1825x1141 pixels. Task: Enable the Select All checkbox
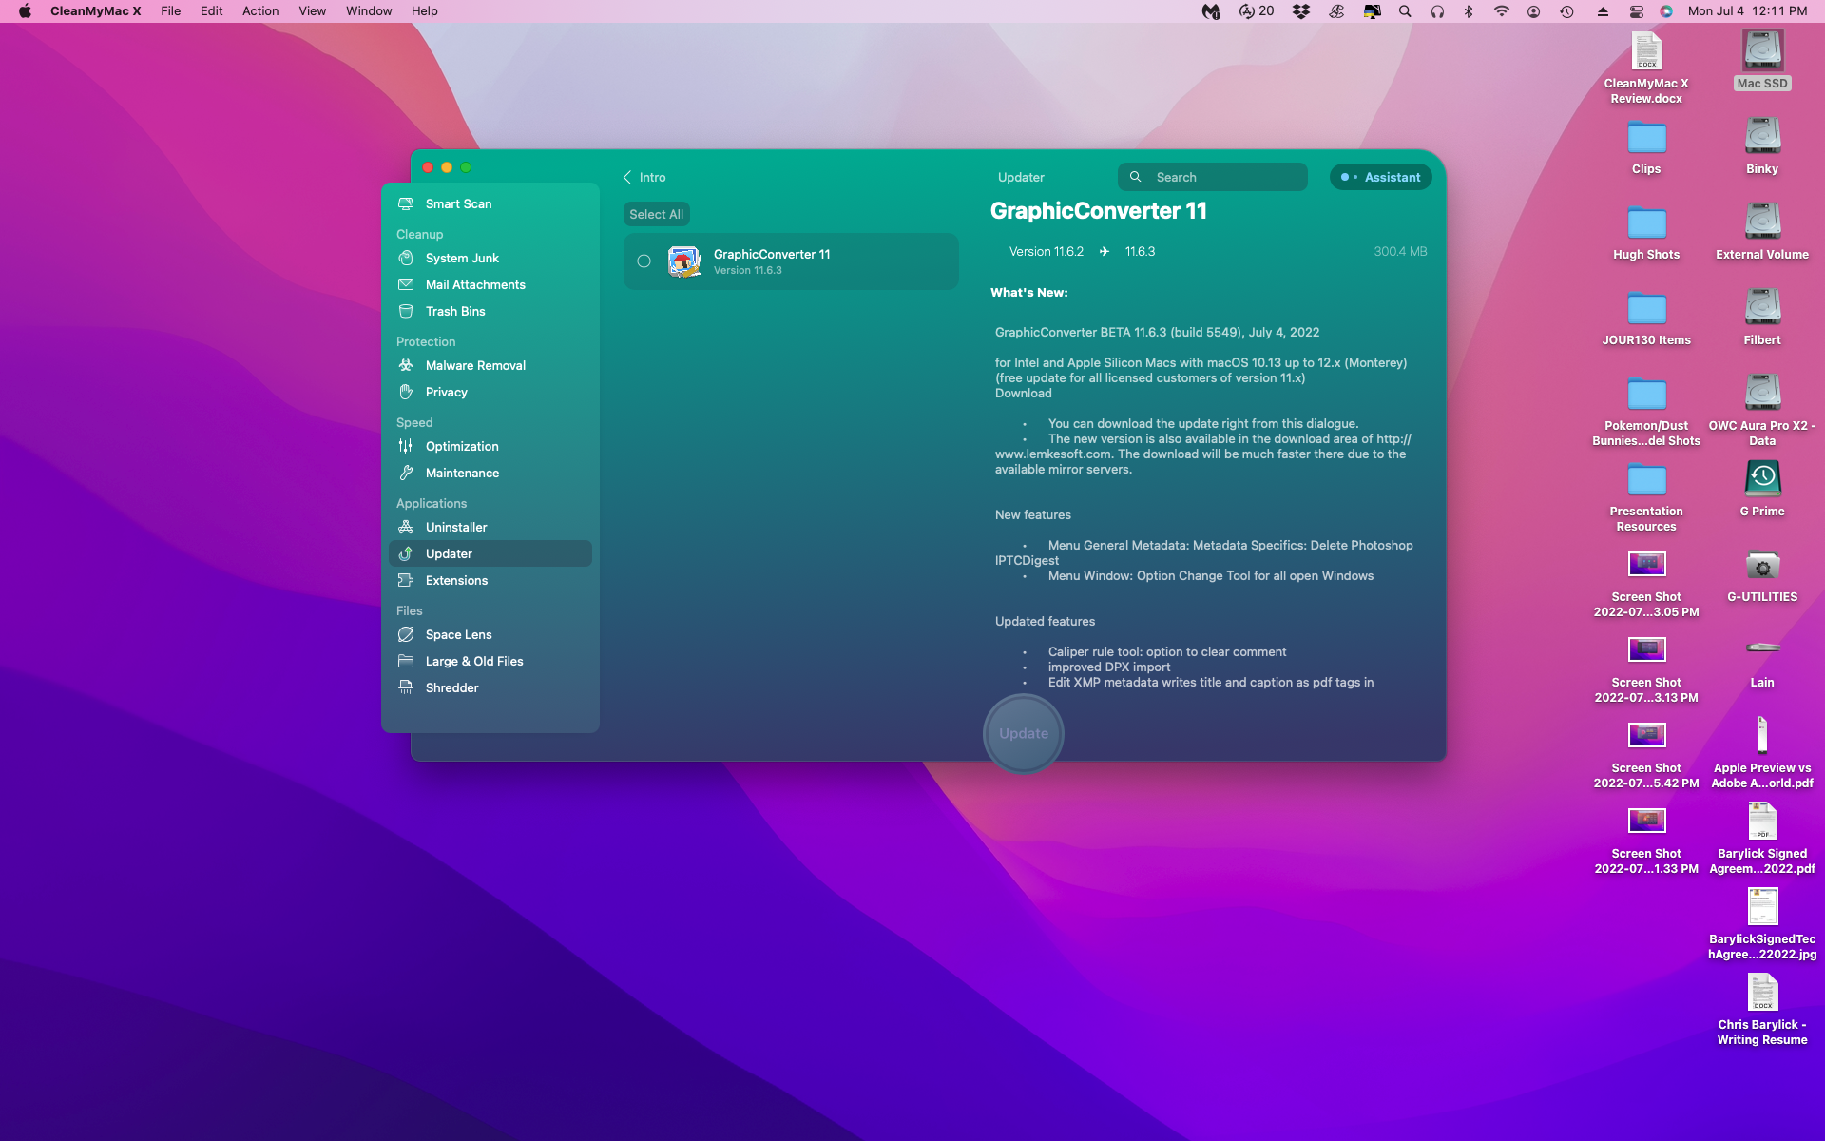pos(654,213)
